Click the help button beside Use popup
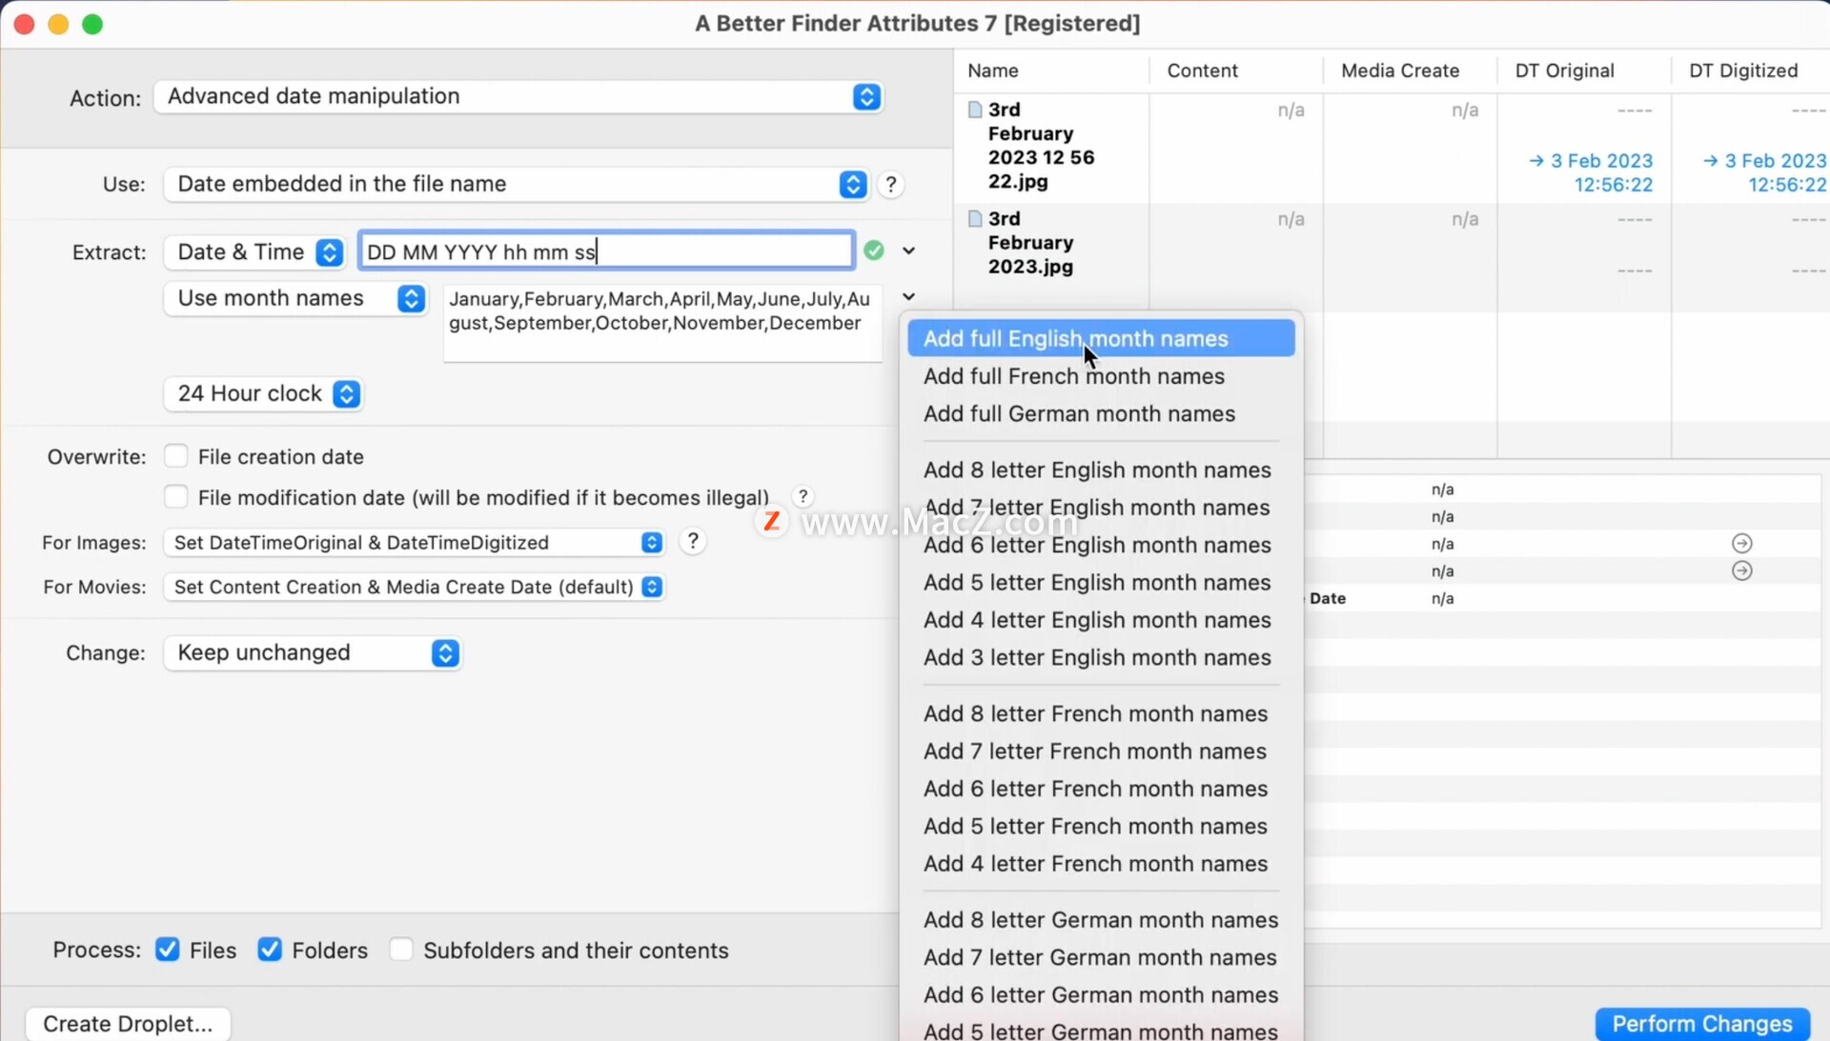 [890, 184]
